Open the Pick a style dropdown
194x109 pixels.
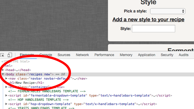point(168,11)
